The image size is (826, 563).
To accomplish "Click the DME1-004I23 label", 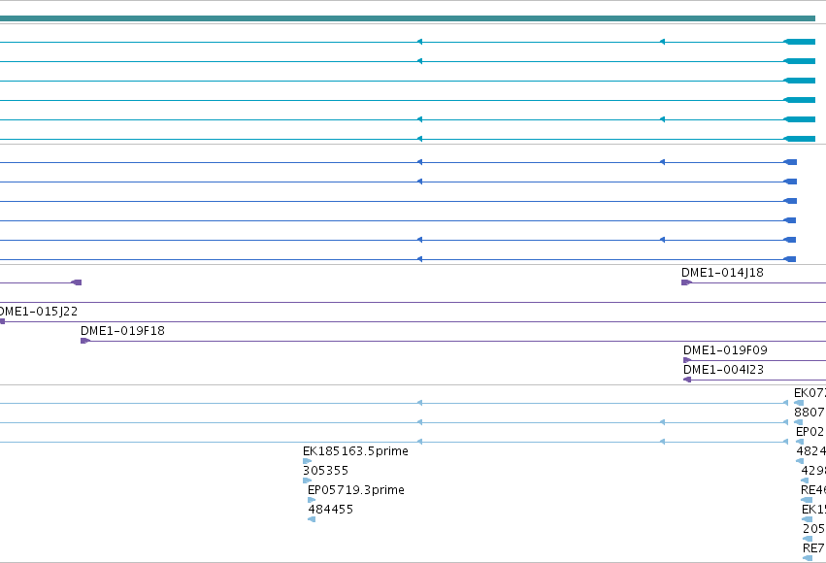I will coord(723,370).
